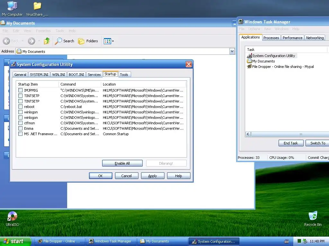Open Search in My Documents toolbar
Screen dimensions: 329x246
click(x=64, y=41)
